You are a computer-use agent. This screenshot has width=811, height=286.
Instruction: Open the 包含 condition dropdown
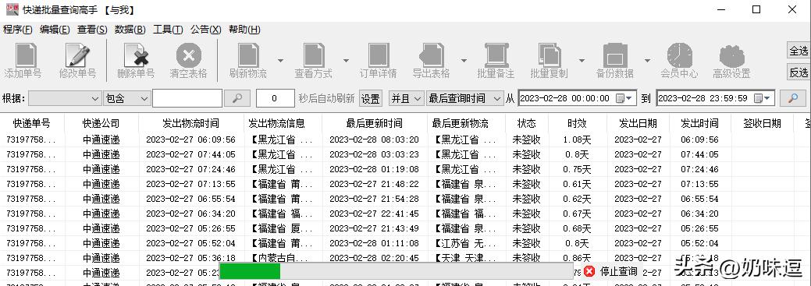pyautogui.click(x=126, y=98)
